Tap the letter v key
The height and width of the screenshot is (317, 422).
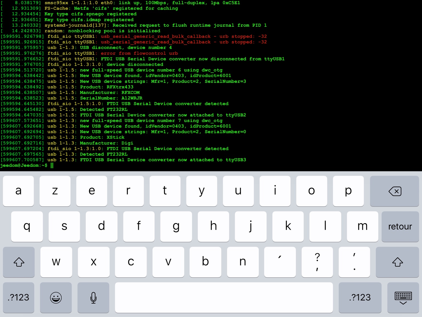click(x=168, y=262)
